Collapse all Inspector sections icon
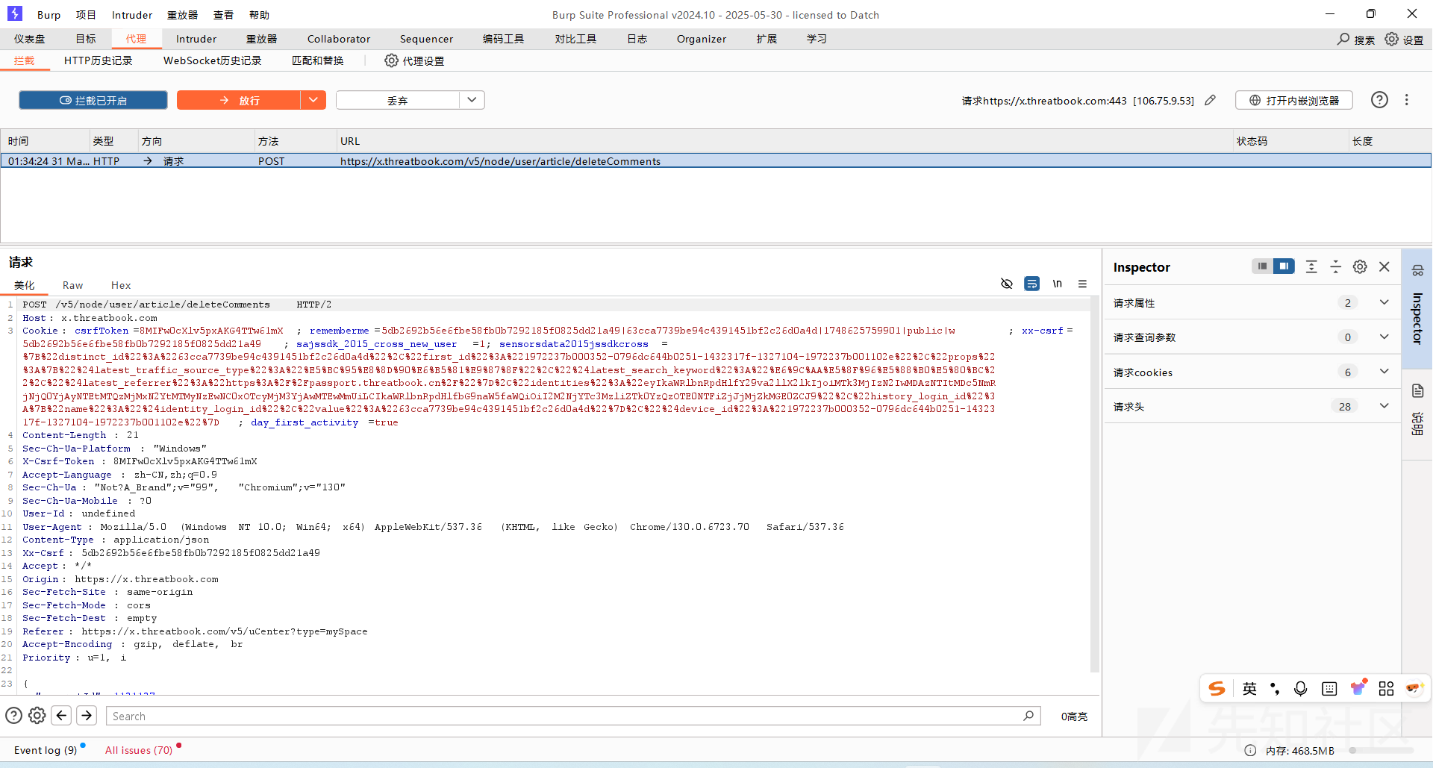The height and width of the screenshot is (768, 1433). [x=1336, y=266]
